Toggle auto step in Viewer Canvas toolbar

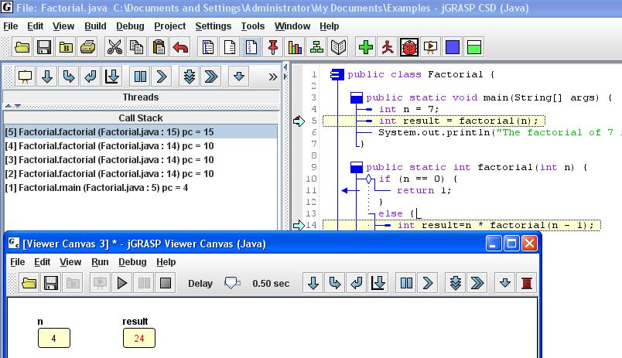(x=456, y=283)
